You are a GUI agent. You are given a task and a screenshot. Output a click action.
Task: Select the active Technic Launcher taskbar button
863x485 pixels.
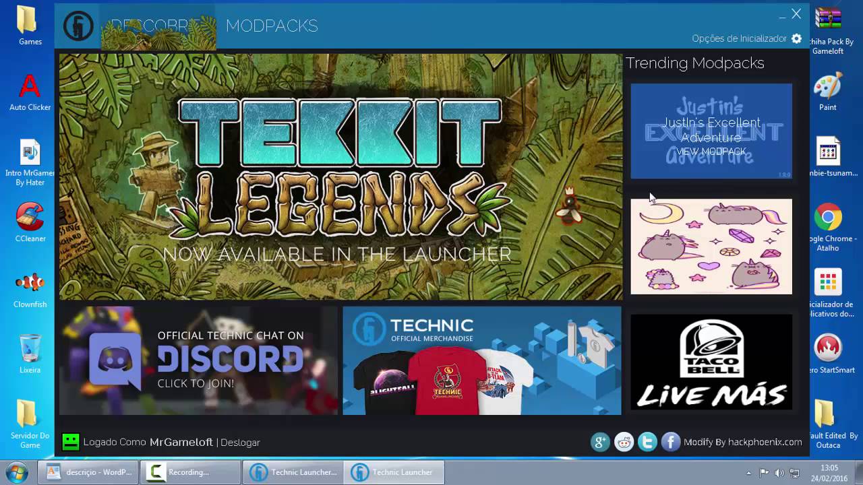394,472
